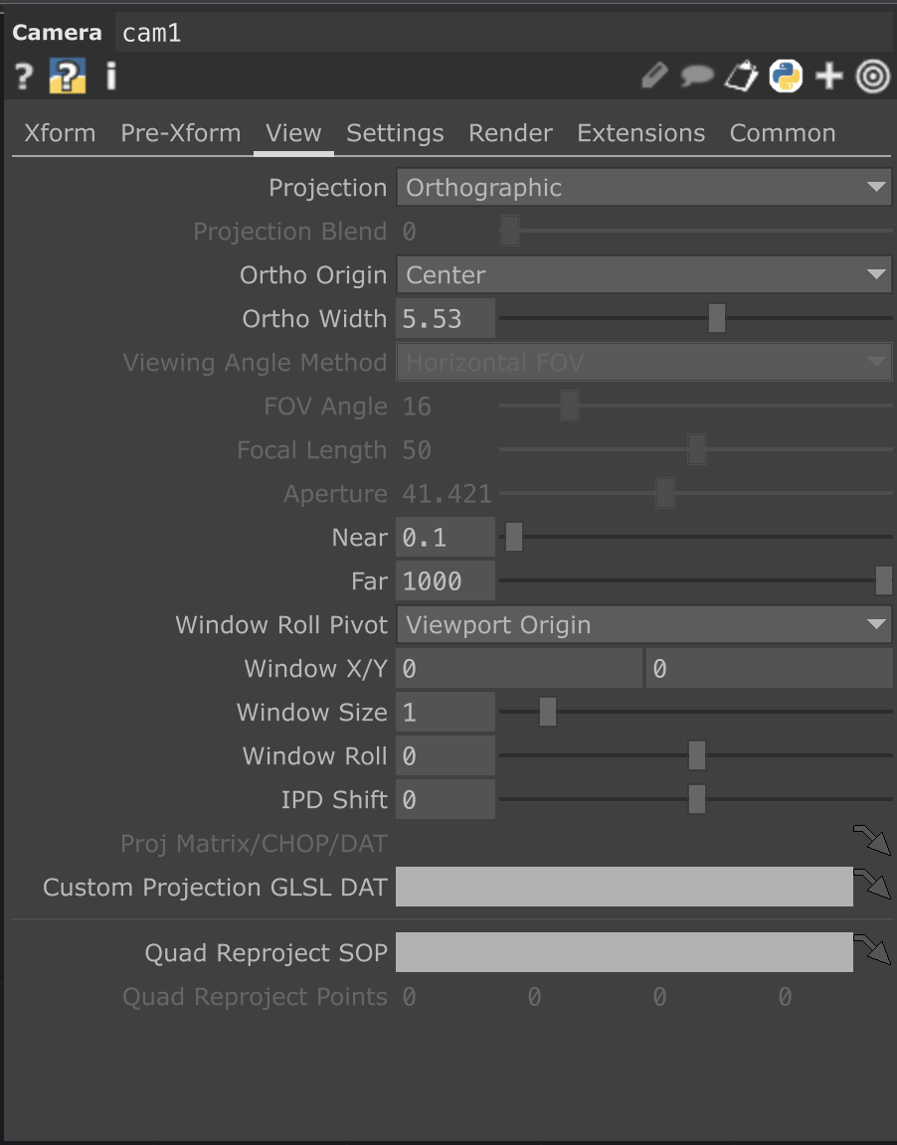Click the Python logo icon
Image resolution: width=897 pixels, height=1145 pixels.
(786, 77)
